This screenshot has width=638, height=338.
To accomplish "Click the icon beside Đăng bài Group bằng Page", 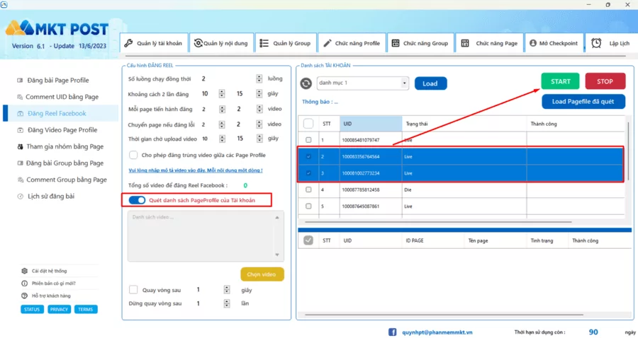I will (x=20, y=163).
